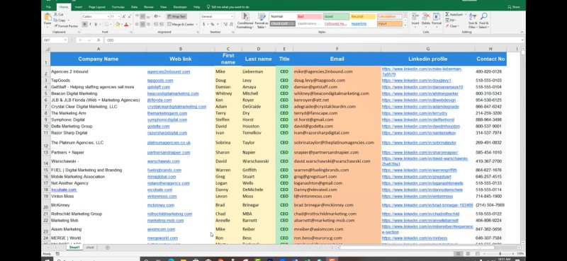
Task: Toggle Italic formatting
Action: (91, 24)
